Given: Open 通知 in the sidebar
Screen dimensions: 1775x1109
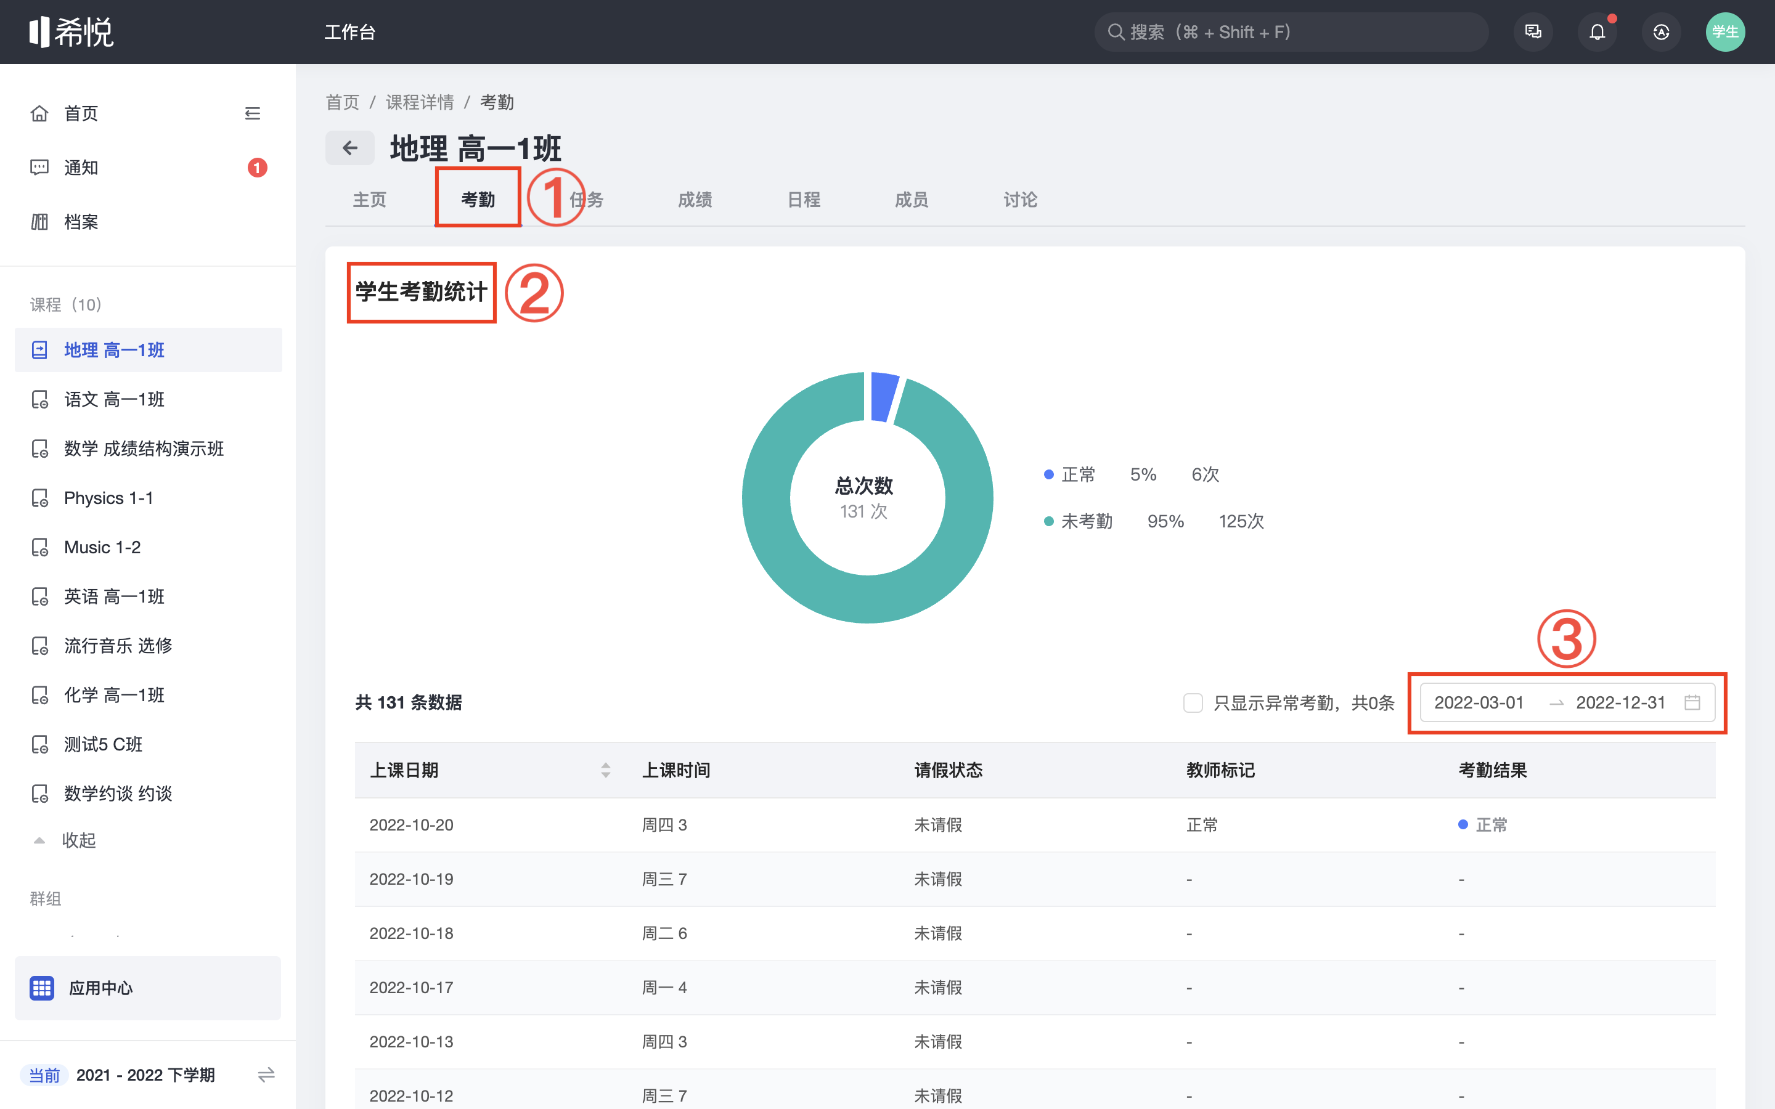Looking at the screenshot, I should (81, 168).
